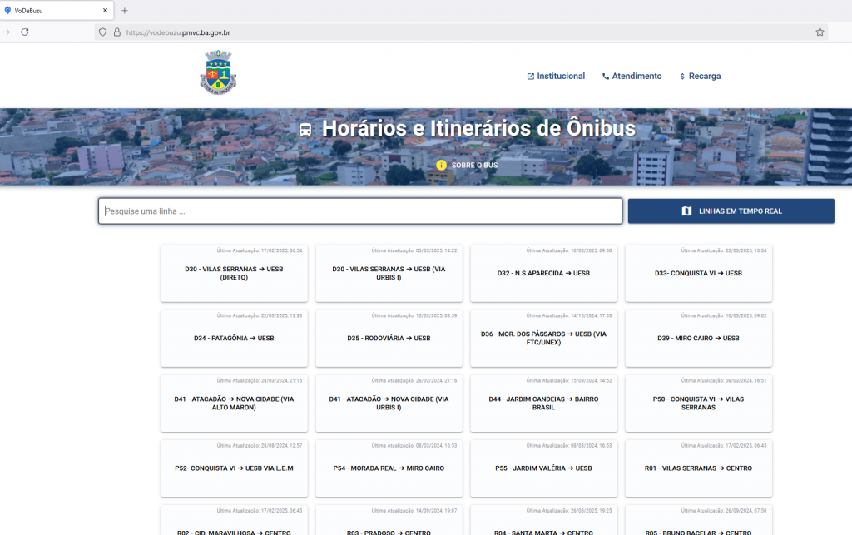Focus the Pesquise uma linha search field

(x=360, y=211)
